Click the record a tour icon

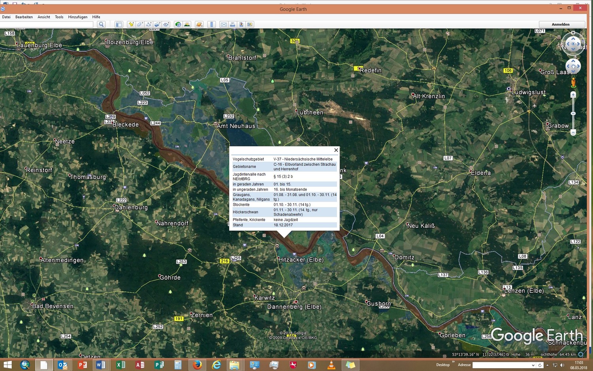166,25
